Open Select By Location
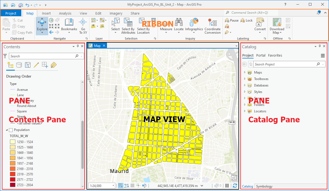Image resolution: width=329 pixels, height=191 pixels. (143, 26)
